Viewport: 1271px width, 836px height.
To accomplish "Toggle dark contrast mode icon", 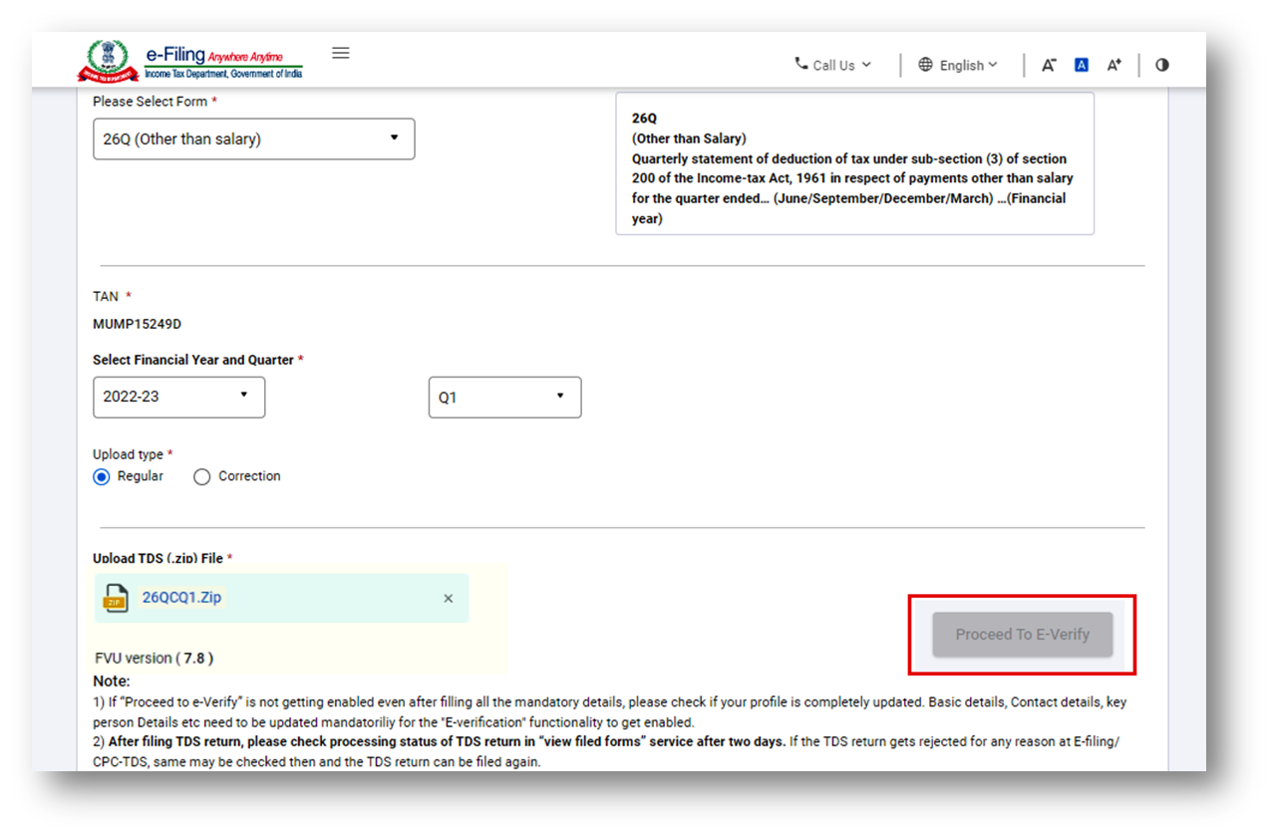I will pyautogui.click(x=1160, y=64).
